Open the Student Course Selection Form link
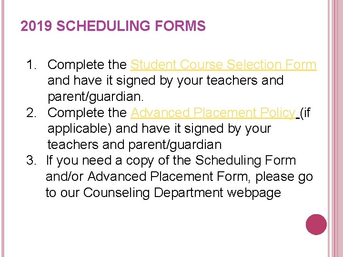The width and height of the screenshot is (343, 257). pos(223,65)
